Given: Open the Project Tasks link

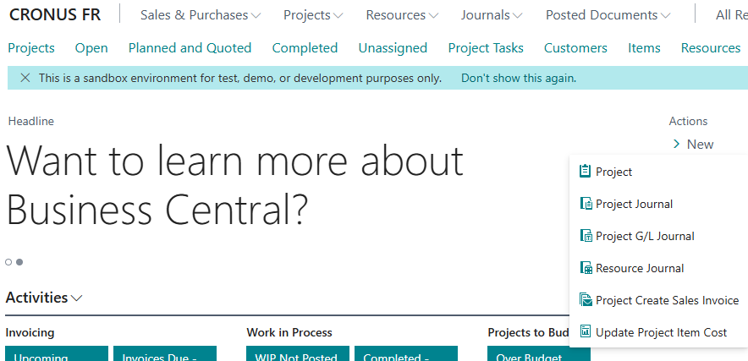Looking at the screenshot, I should [x=486, y=47].
